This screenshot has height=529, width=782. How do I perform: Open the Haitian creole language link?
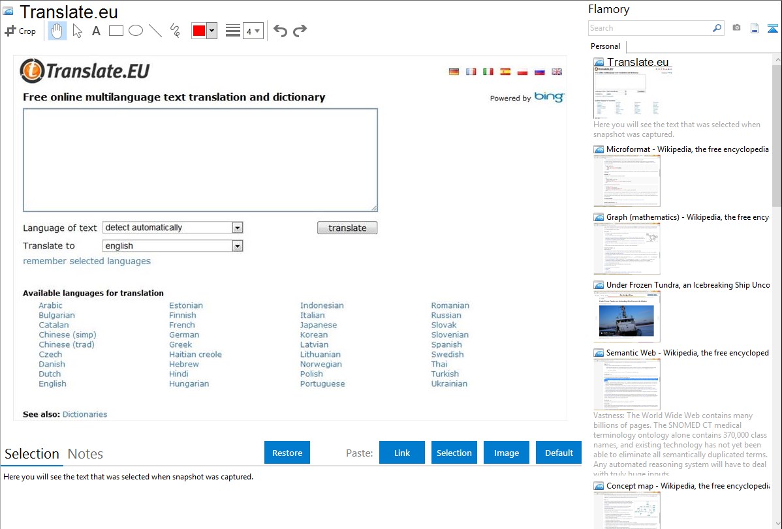pyautogui.click(x=196, y=354)
